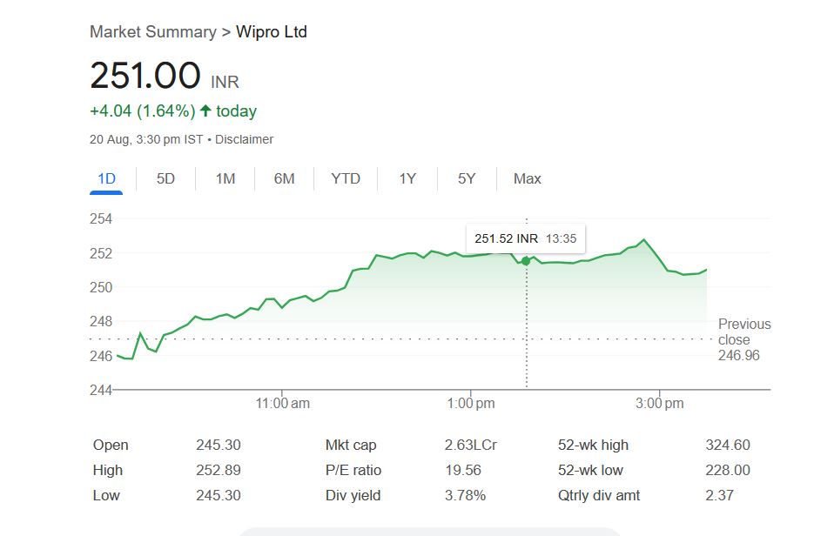
Task: Click the Disclaimer link
Action: point(244,139)
